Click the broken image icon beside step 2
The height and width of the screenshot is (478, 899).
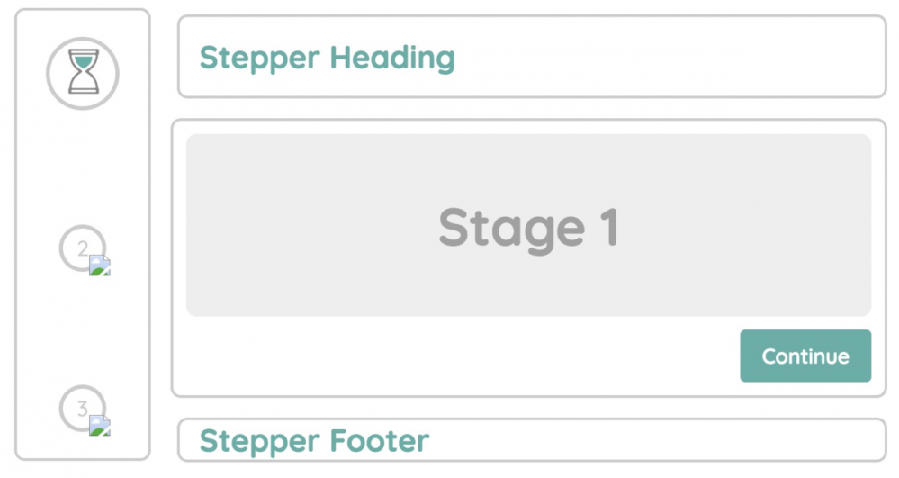100,265
